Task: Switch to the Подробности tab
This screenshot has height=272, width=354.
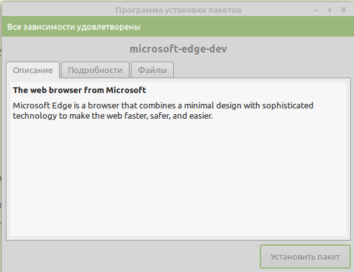Action: [x=95, y=70]
